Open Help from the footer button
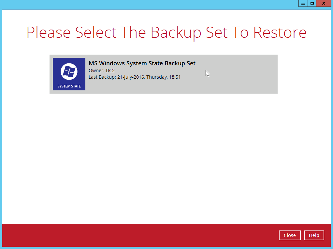This screenshot has height=249, width=333. (x=314, y=235)
